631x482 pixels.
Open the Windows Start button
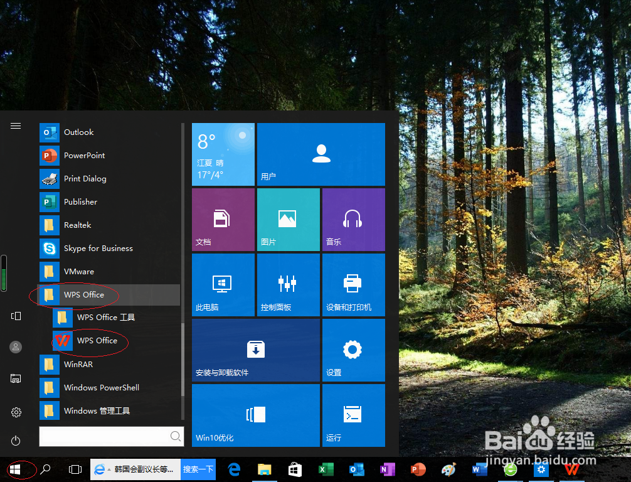[15, 469]
